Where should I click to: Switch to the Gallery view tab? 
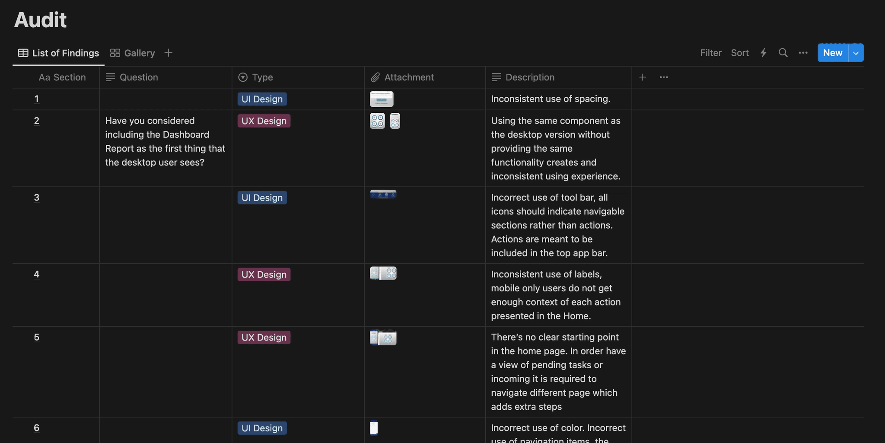click(x=132, y=53)
